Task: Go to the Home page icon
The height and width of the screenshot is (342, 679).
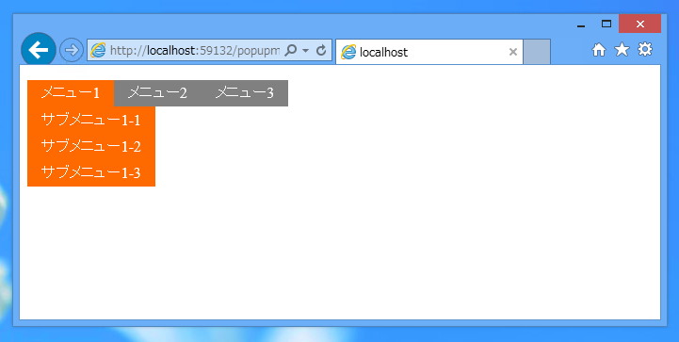Action: 599,50
